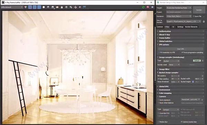This screenshot has width=207, height=125.
Task: Expand the Global DMC rollout
Action: pos(180,86)
